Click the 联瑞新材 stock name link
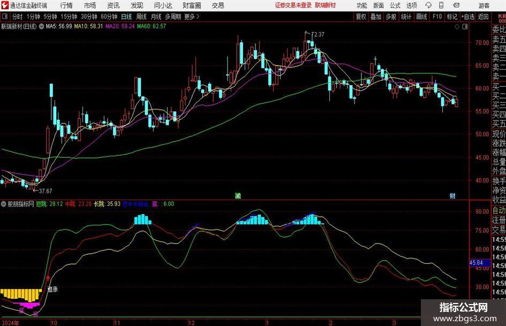The width and height of the screenshot is (506, 326). 326,5
